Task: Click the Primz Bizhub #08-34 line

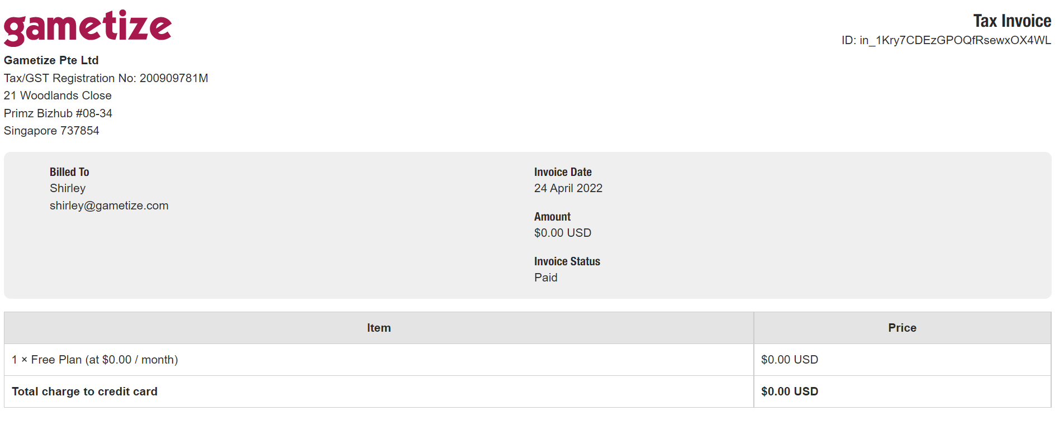Action: (58, 113)
